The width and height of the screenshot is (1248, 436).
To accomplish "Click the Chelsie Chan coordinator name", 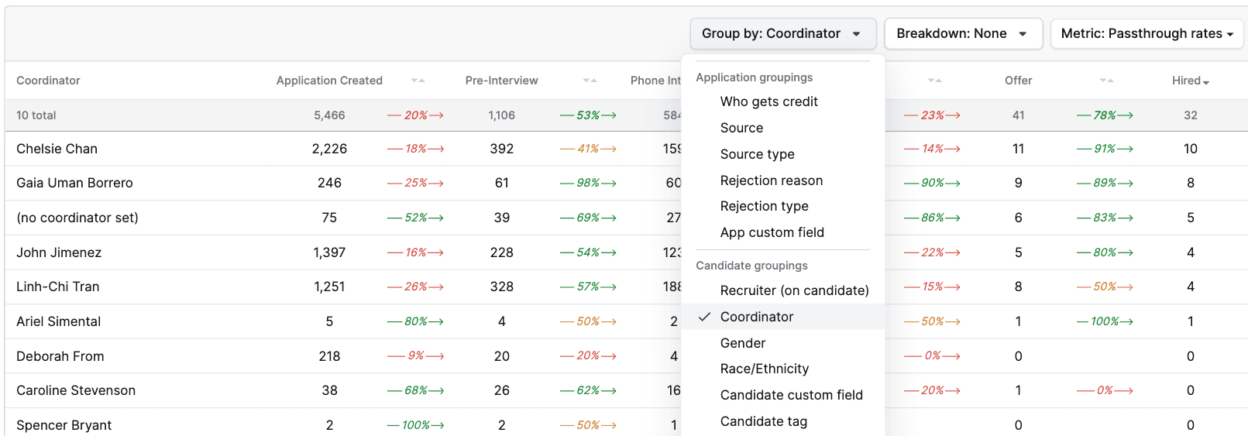I will (57, 149).
